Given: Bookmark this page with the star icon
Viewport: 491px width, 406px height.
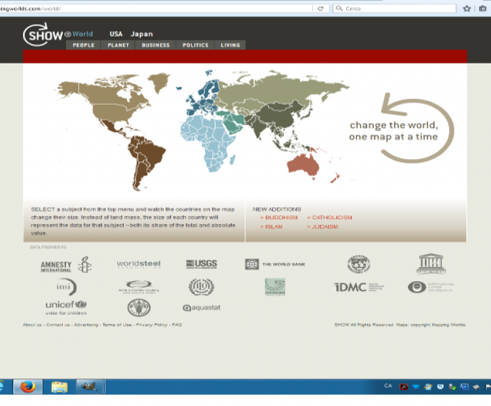Looking at the screenshot, I should (467, 9).
